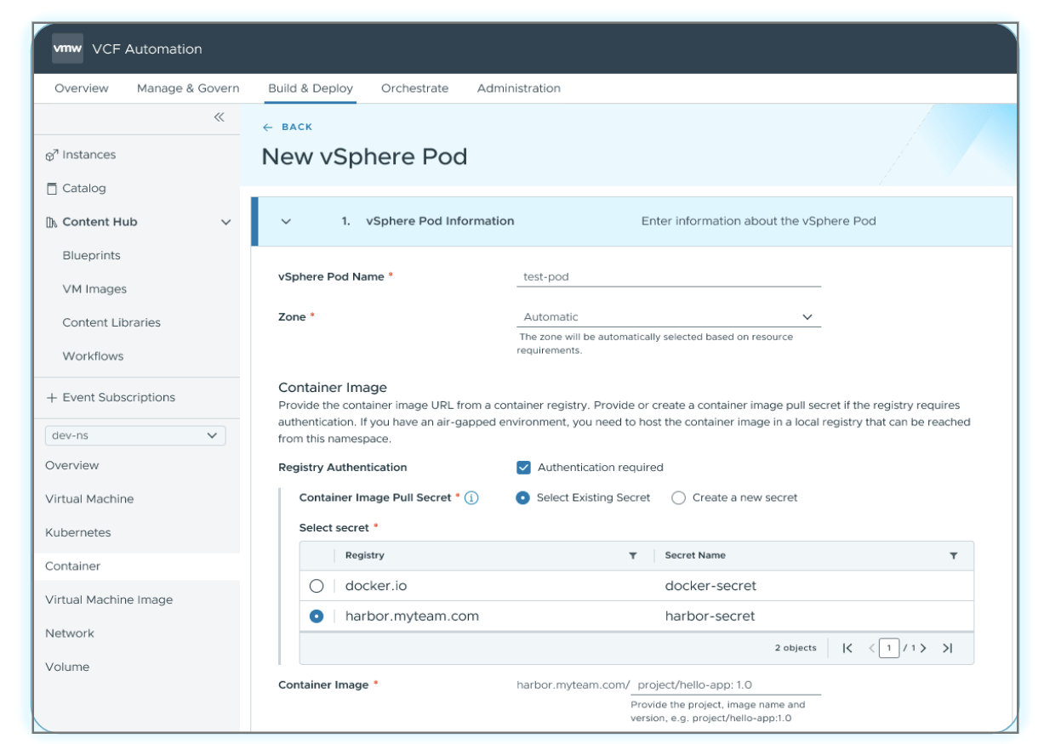Open Instances in the sidebar
1044x744 pixels.
[89, 155]
